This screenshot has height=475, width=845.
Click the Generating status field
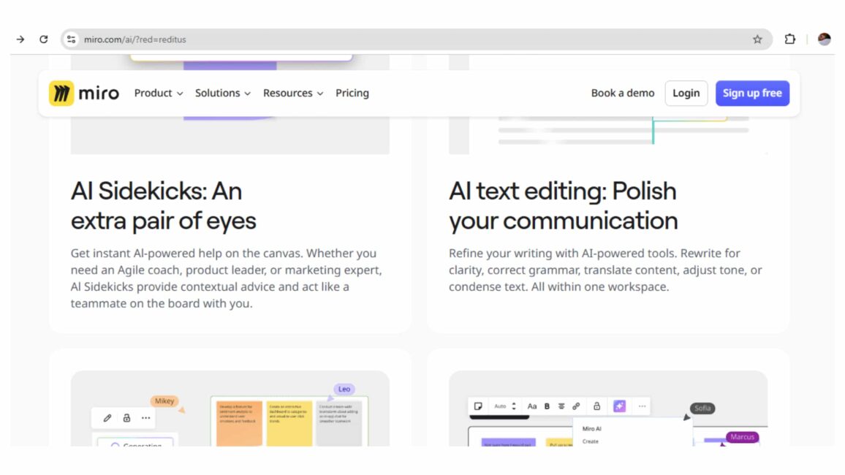click(x=135, y=442)
